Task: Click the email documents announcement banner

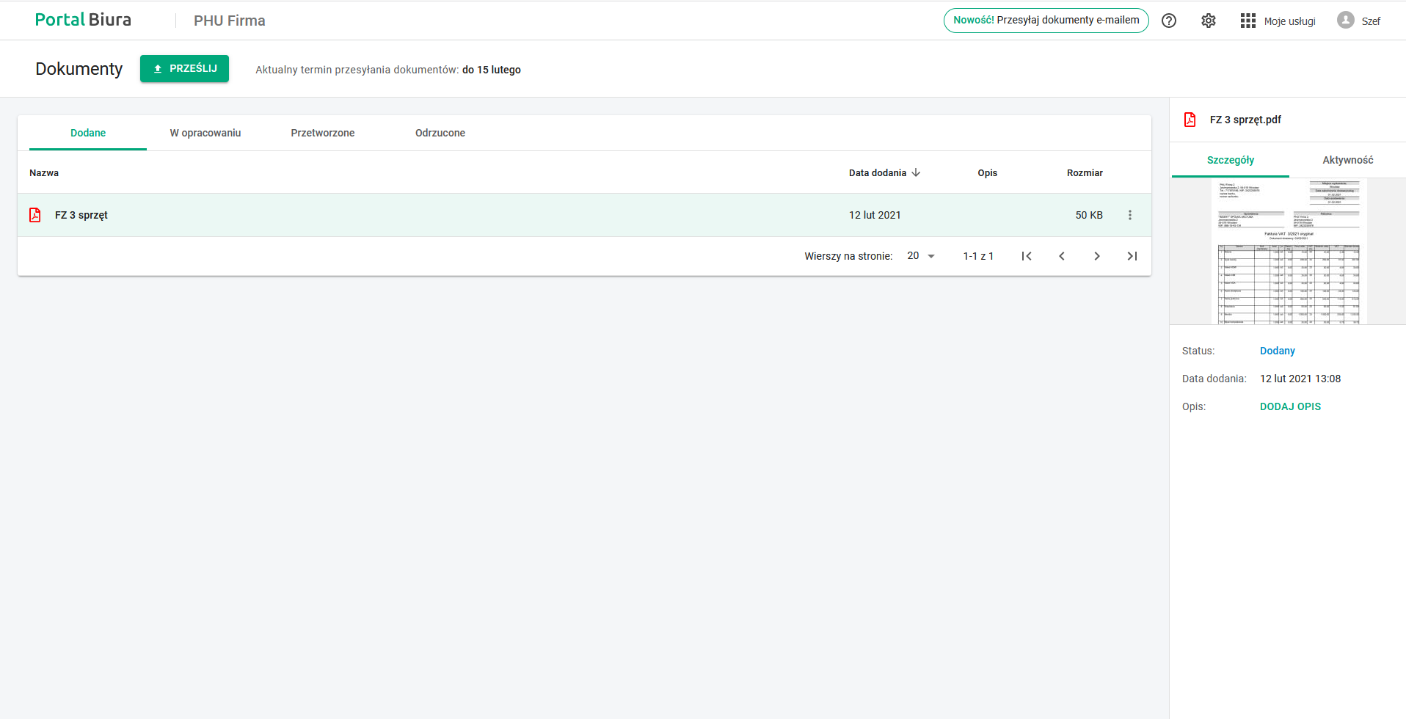Action: (x=1046, y=21)
